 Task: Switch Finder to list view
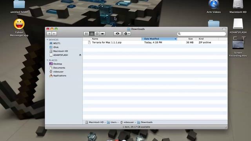[x=92, y=34]
